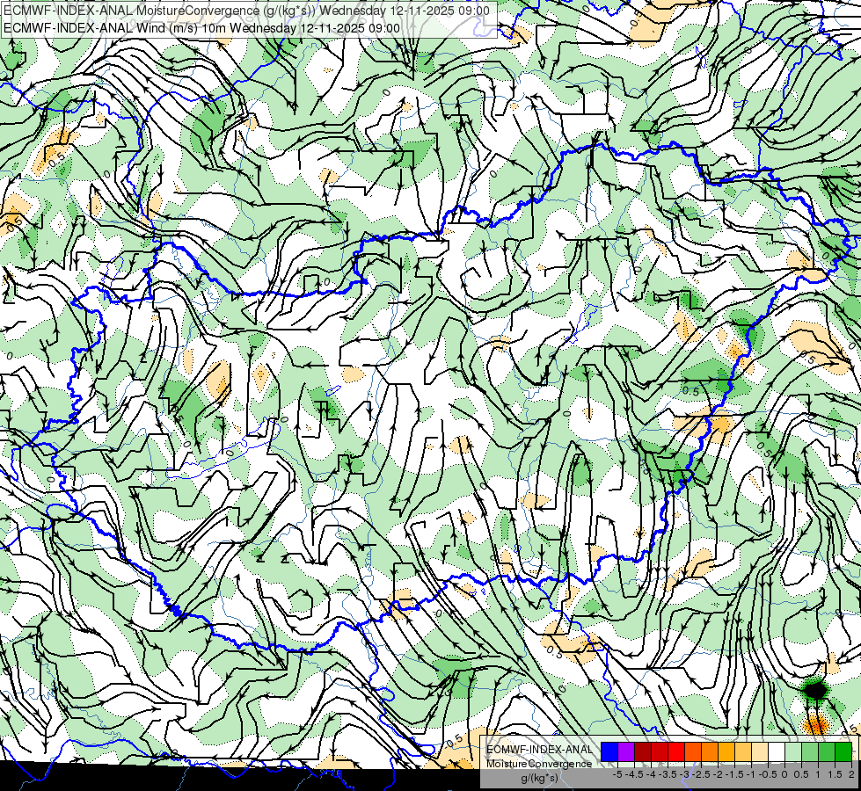Click the Wind (m/s) 10m title line
The height and width of the screenshot is (791, 861).
(x=202, y=28)
